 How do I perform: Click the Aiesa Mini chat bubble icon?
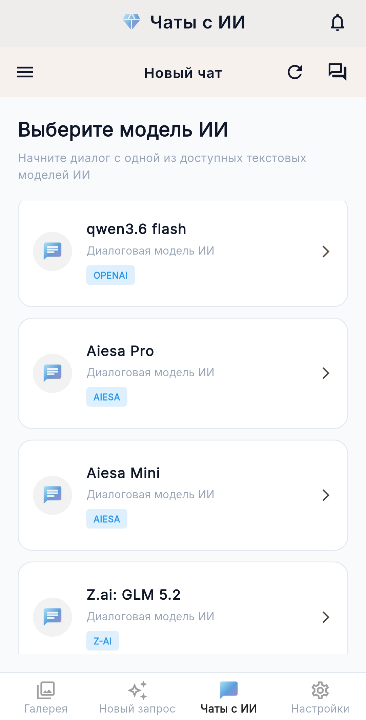(53, 495)
